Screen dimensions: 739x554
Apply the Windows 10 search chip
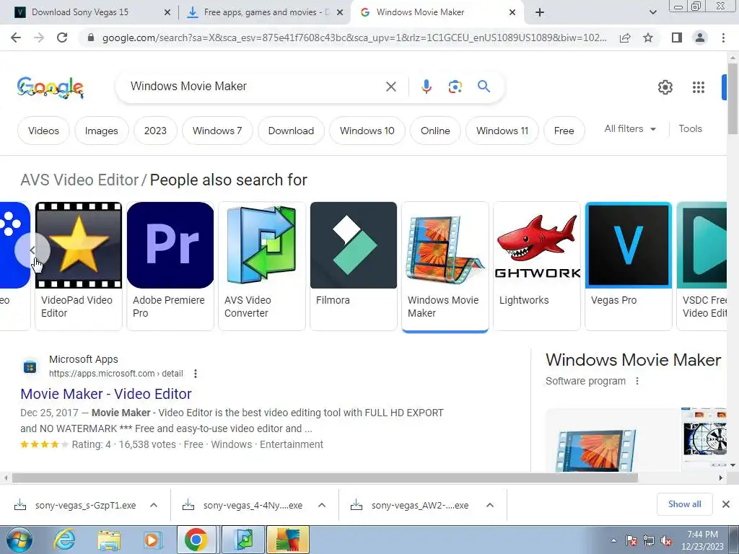tap(367, 131)
